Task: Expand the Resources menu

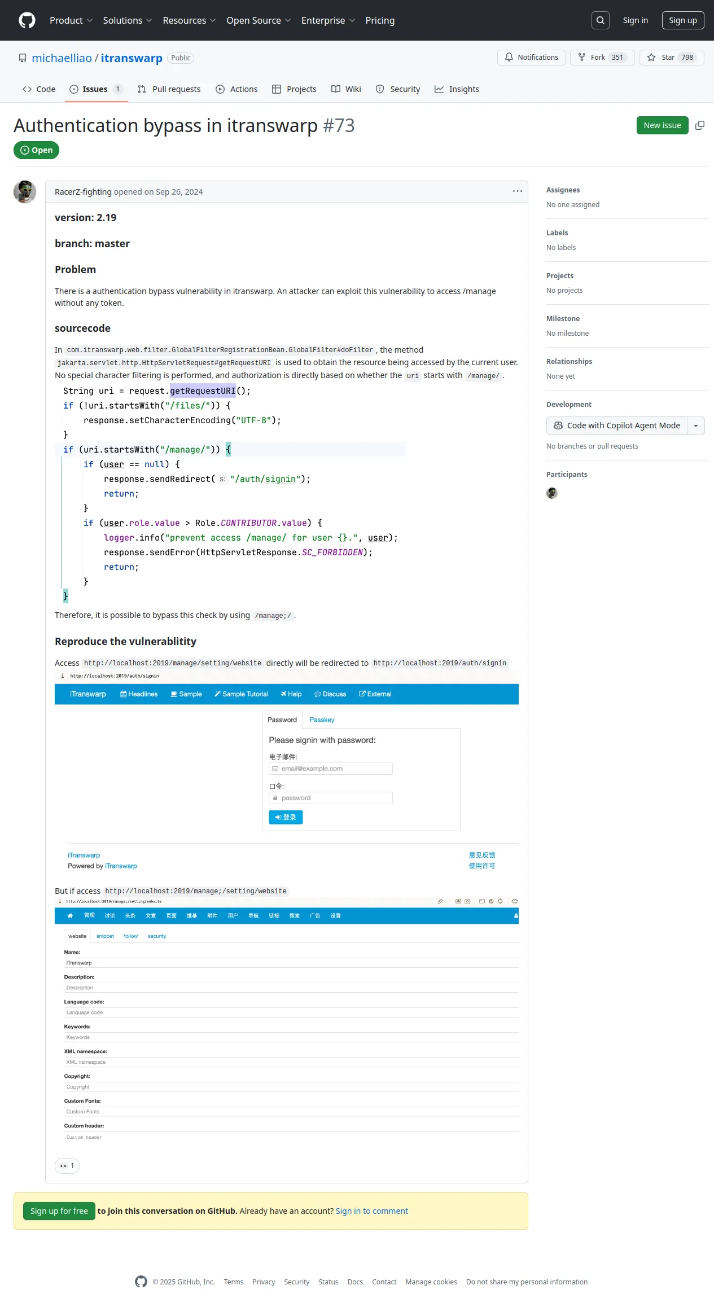Action: coord(189,20)
